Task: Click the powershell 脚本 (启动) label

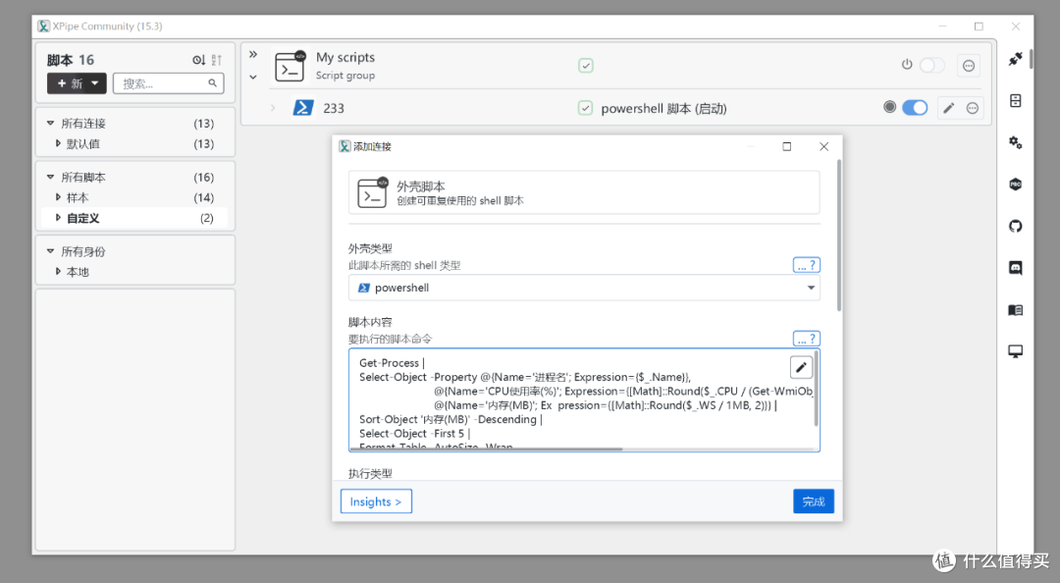Action: click(663, 108)
